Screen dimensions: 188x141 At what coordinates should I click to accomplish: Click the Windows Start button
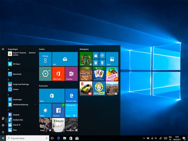click(3, 138)
